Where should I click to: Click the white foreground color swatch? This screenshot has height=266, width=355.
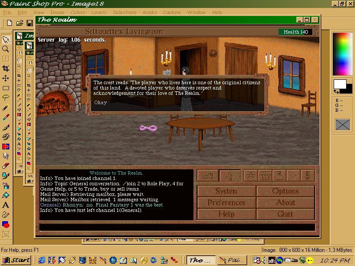coord(339,84)
